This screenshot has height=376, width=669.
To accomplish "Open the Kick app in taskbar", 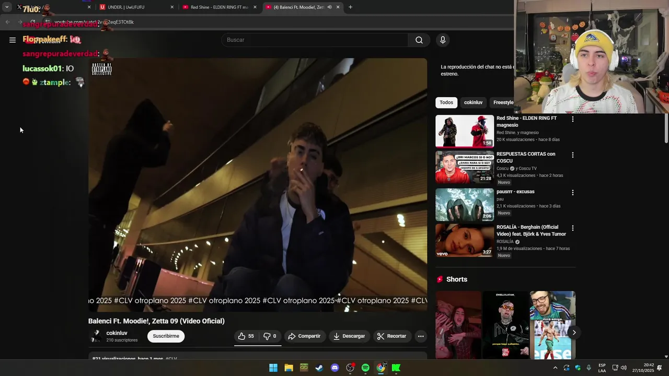I will pyautogui.click(x=396, y=368).
